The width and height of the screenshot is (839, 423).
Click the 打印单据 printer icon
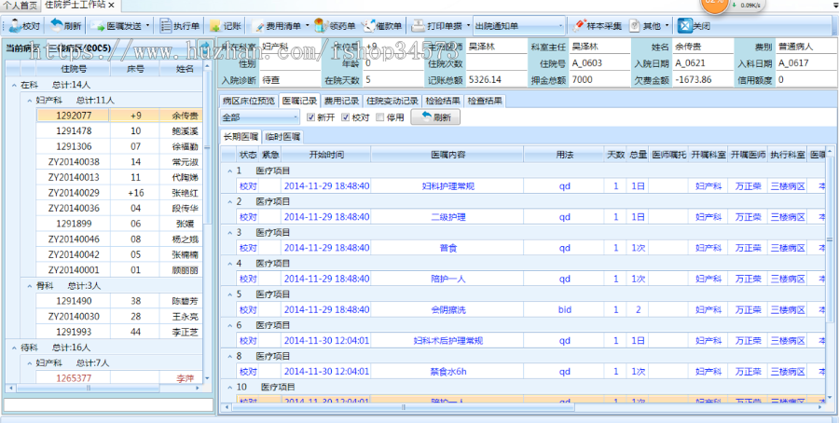(418, 26)
